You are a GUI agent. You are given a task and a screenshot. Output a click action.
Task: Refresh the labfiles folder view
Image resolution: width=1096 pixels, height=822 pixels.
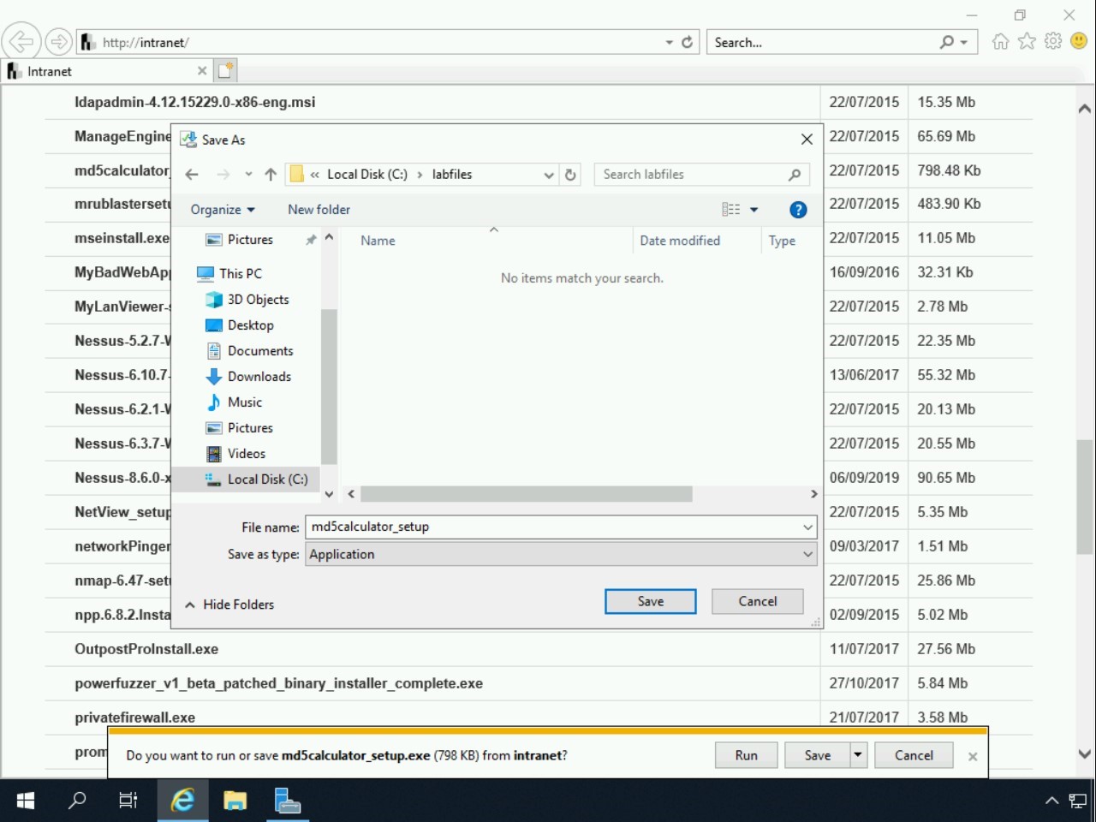point(571,175)
